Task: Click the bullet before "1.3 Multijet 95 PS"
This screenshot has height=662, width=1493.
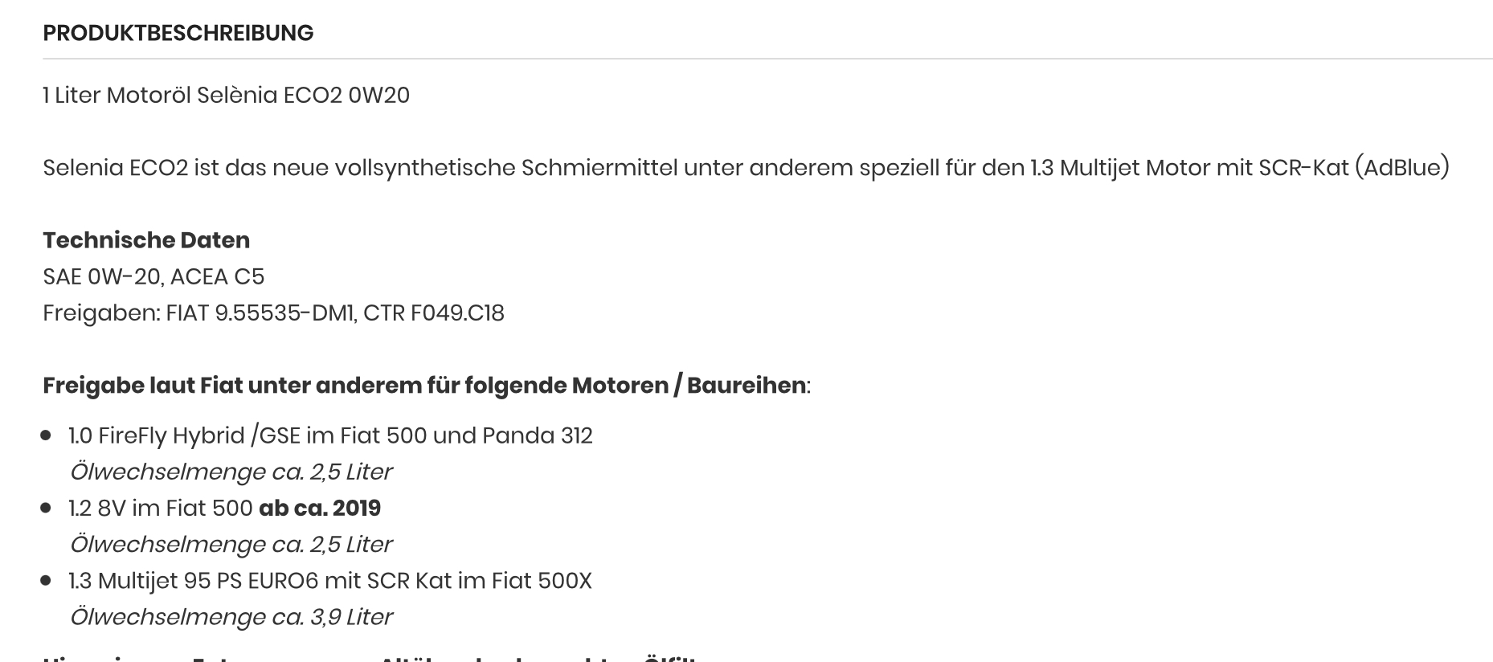Action: coord(47,581)
